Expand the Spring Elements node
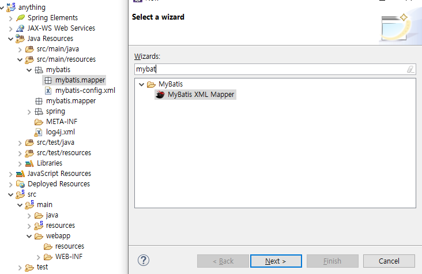This screenshot has width=422, height=274. point(11,18)
